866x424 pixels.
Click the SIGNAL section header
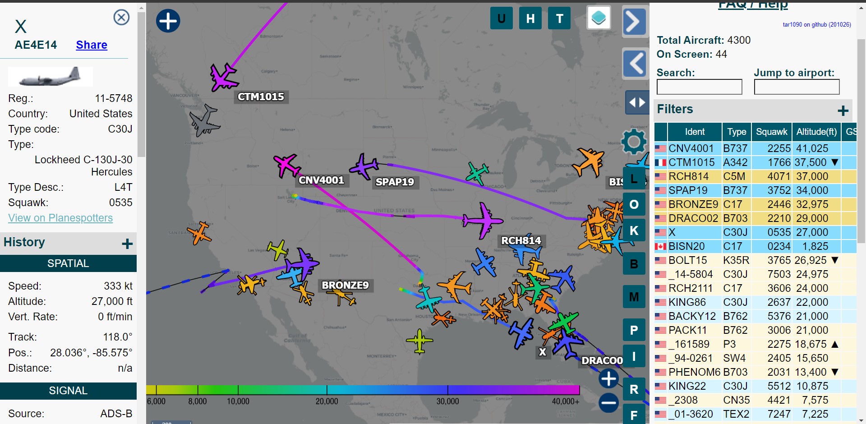[x=68, y=391]
